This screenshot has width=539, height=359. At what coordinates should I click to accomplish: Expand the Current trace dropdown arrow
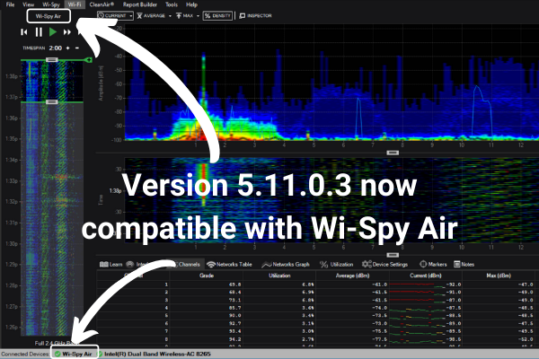(x=131, y=16)
